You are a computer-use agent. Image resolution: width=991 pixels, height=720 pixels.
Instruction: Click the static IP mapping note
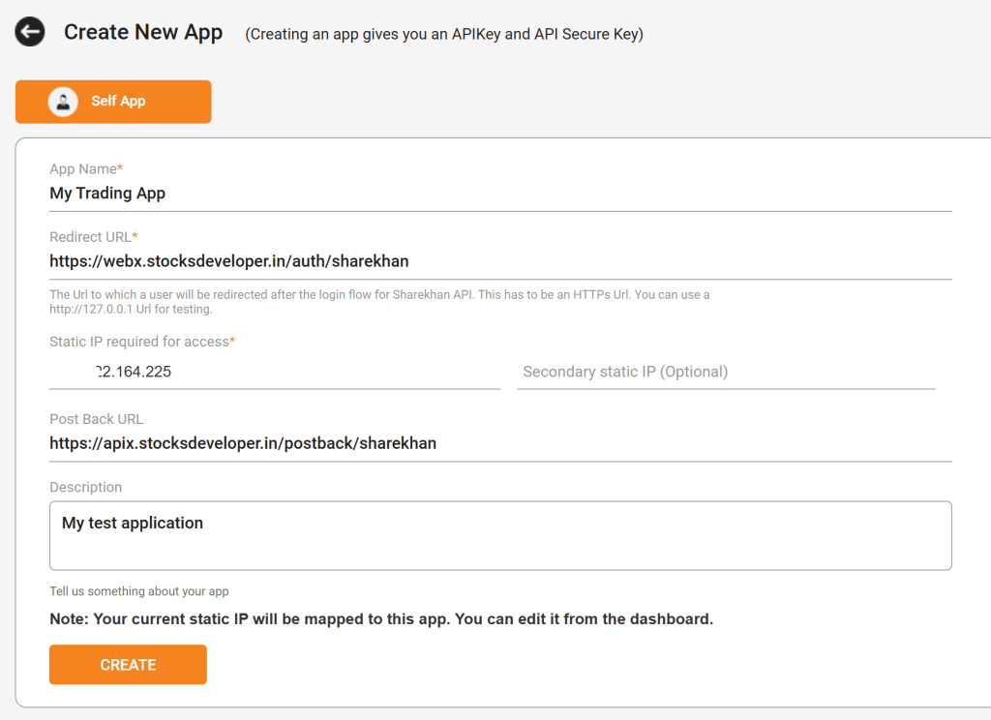click(x=381, y=618)
